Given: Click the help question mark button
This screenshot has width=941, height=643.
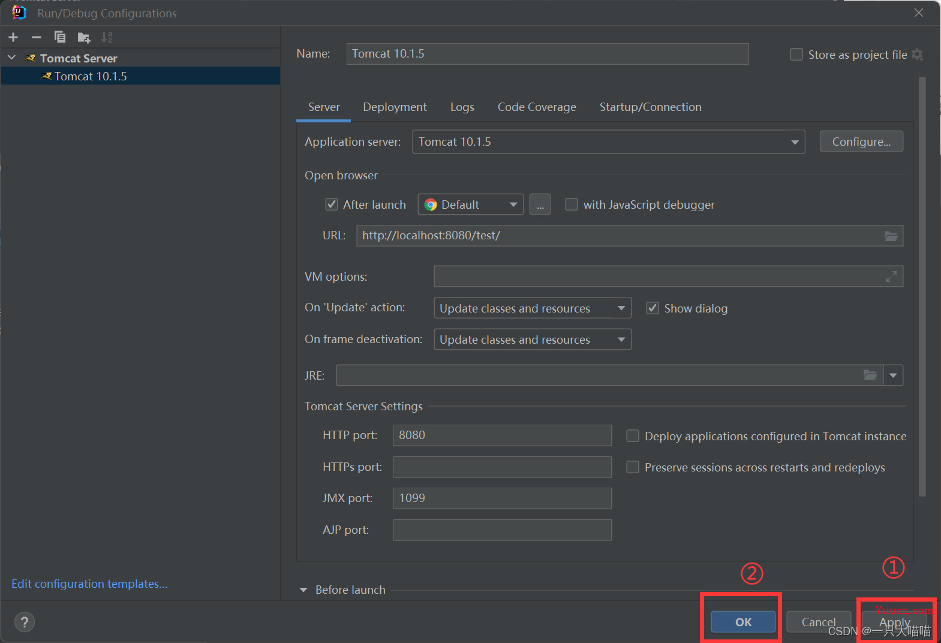Looking at the screenshot, I should click(25, 622).
